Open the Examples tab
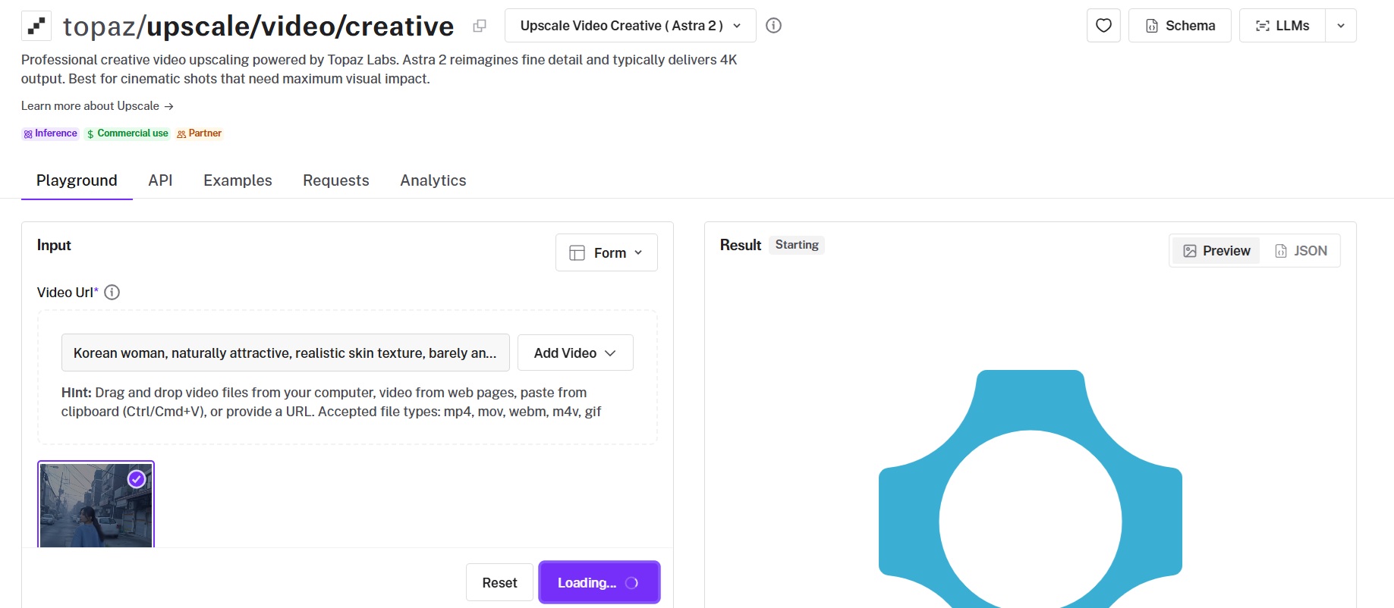Image resolution: width=1394 pixels, height=608 pixels. pos(238,180)
